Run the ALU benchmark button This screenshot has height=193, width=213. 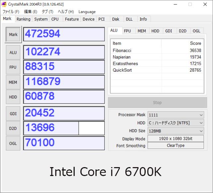pos(13,52)
